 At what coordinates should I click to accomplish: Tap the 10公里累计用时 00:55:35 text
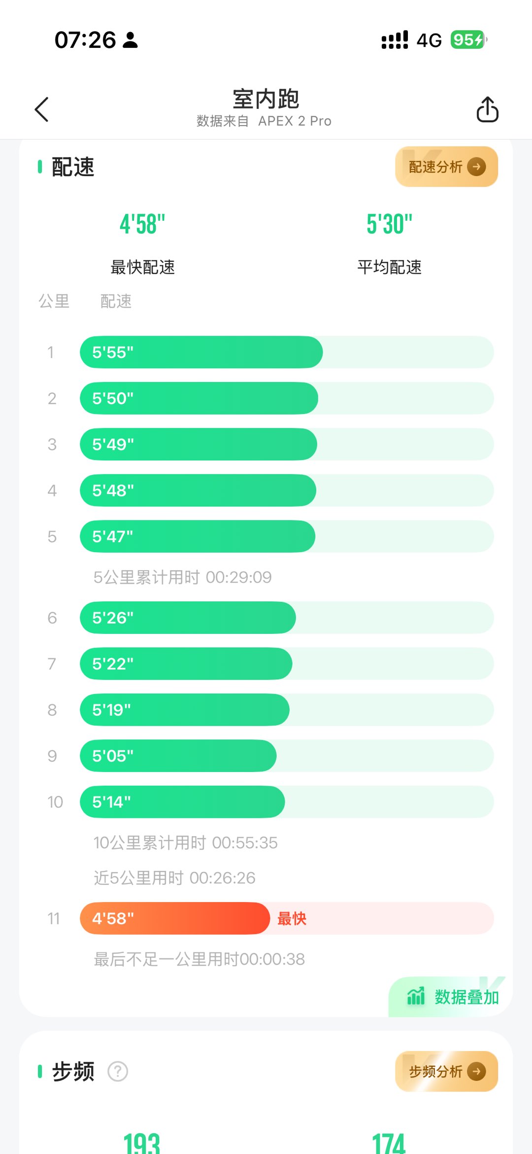[x=186, y=842]
